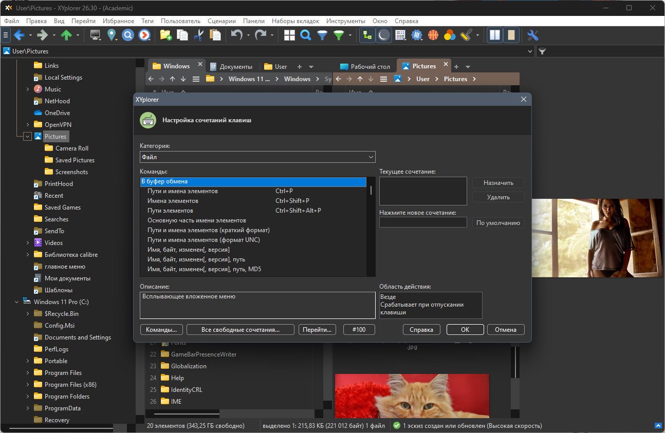Toggle the tree view button in the toolbar
The image size is (665, 433).
[367, 35]
